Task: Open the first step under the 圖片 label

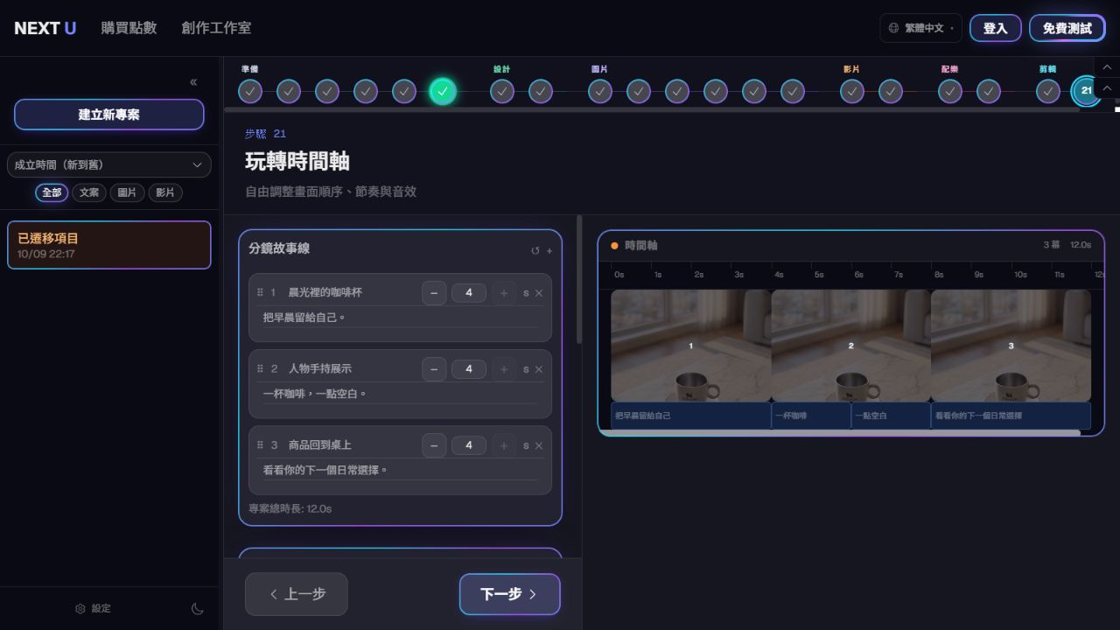Action: coord(600,91)
